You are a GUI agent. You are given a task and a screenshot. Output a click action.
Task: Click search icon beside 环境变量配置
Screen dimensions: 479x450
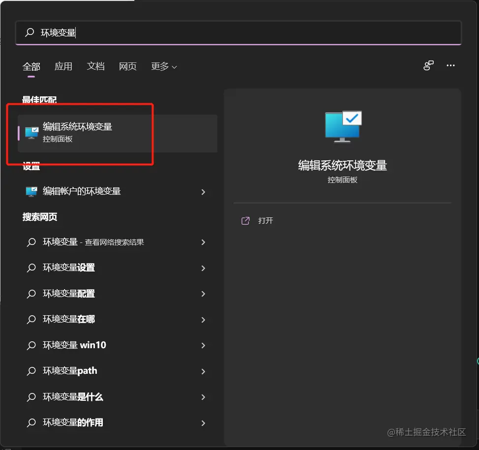click(x=31, y=294)
